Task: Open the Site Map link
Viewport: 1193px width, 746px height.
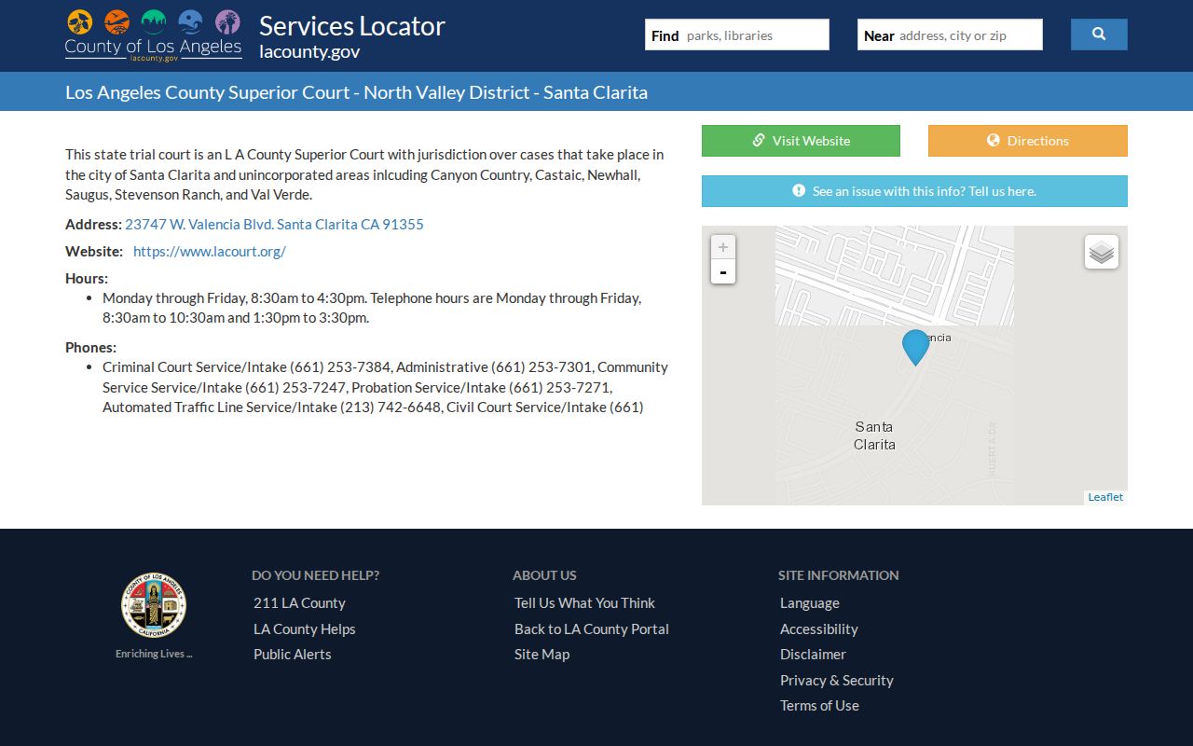Action: (x=542, y=655)
